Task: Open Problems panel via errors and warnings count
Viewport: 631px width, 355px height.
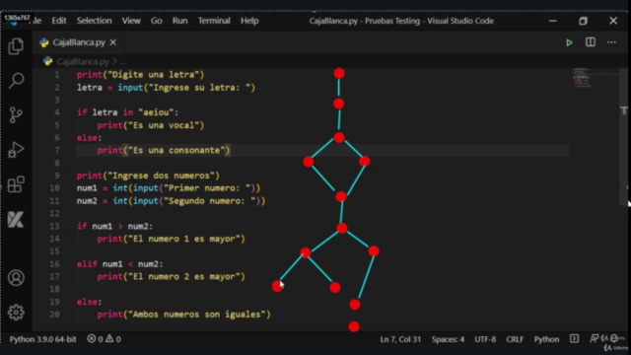Action: pyautogui.click(x=104, y=339)
